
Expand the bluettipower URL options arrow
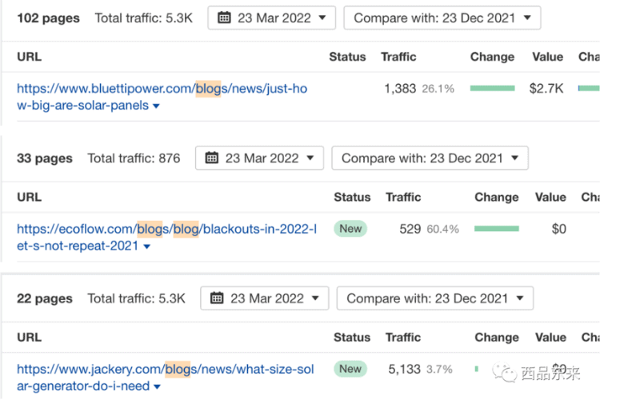coord(156,106)
